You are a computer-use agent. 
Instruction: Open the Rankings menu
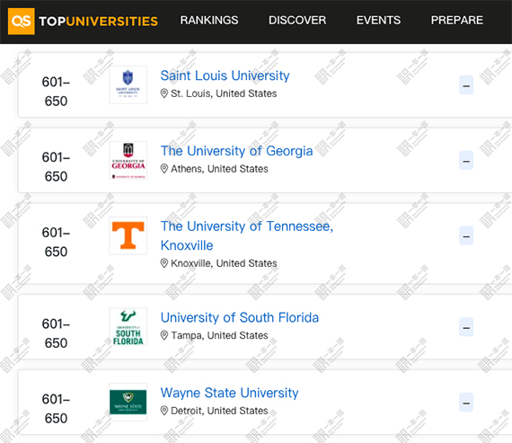[209, 21]
